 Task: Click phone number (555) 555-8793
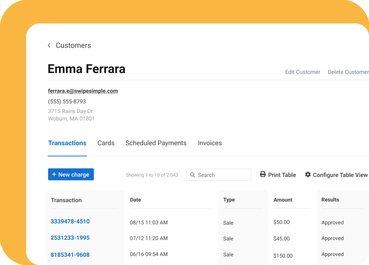pyautogui.click(x=67, y=102)
